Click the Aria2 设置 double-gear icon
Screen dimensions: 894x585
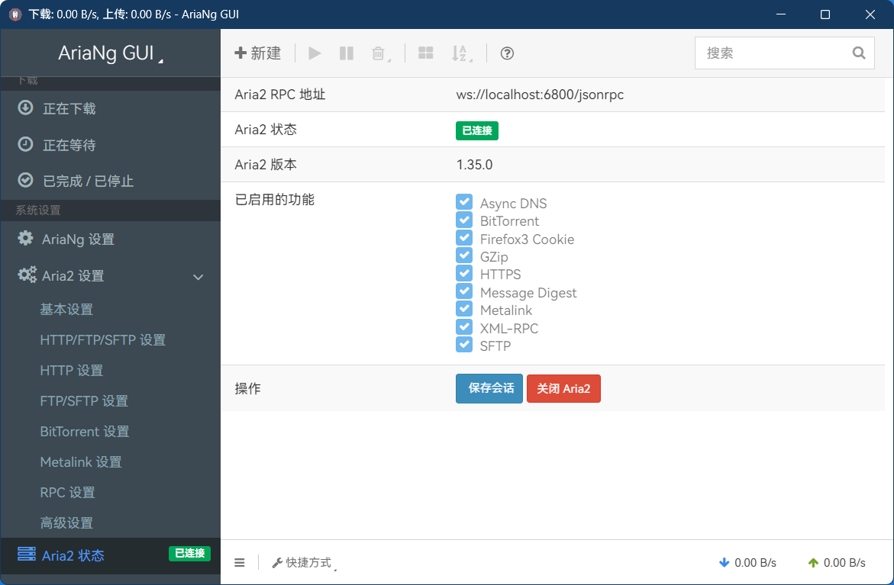tap(27, 275)
